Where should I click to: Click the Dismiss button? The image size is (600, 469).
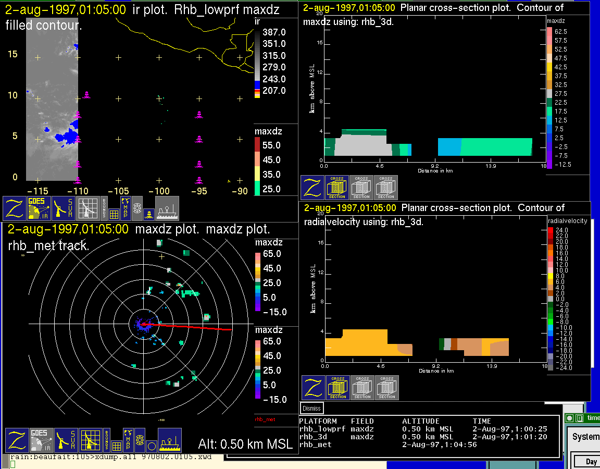coord(312,409)
